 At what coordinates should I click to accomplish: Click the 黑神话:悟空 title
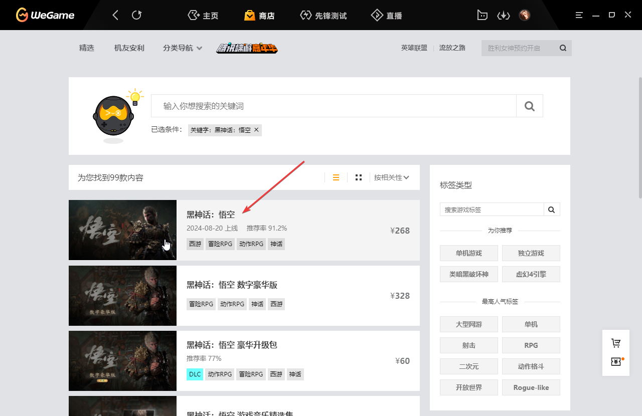[211, 215]
